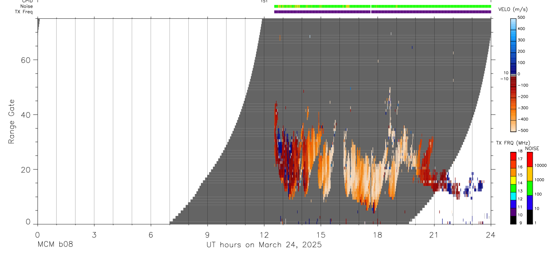Click the 3 tick on UT hours axis

tap(94, 234)
